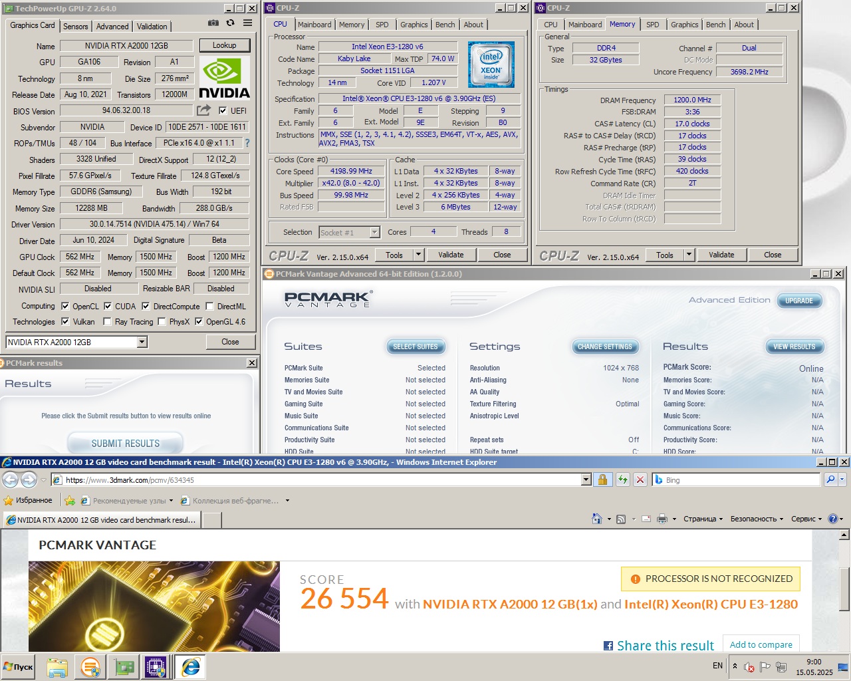Click the browser Stop loading X icon

click(640, 479)
